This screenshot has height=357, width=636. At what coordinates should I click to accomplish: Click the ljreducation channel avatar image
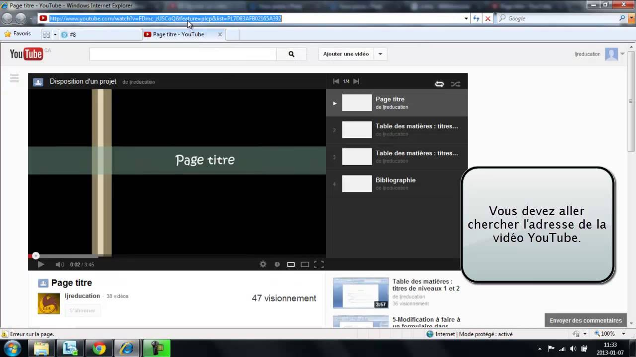[x=49, y=303]
